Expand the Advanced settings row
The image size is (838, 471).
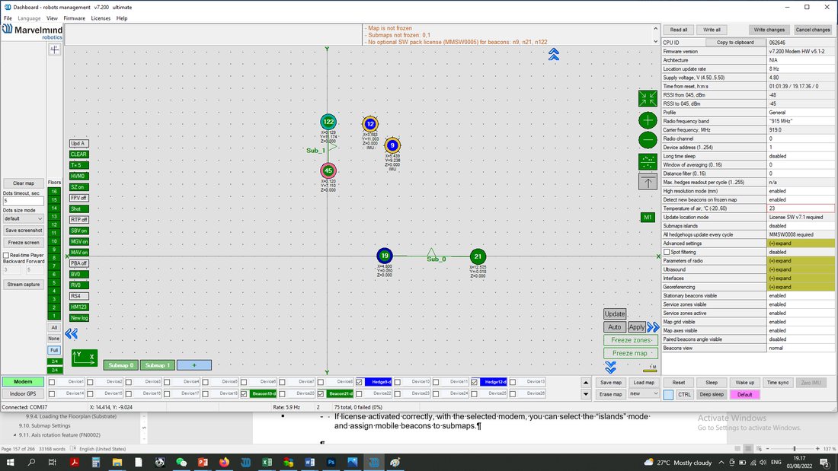coord(800,243)
